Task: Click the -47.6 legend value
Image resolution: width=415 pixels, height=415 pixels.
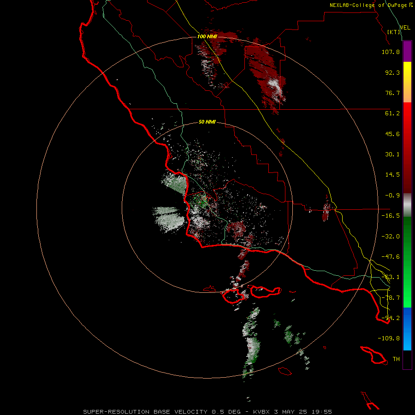Action: pos(391,257)
